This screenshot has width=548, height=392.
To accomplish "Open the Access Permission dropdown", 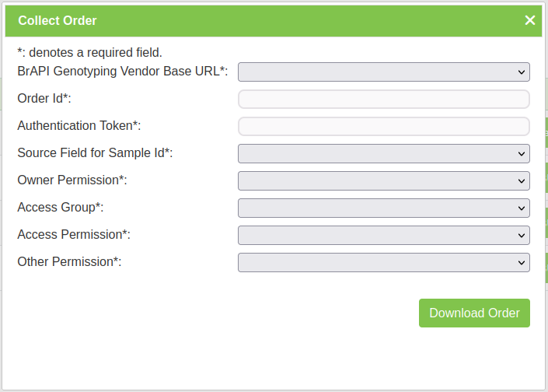I will (383, 235).
